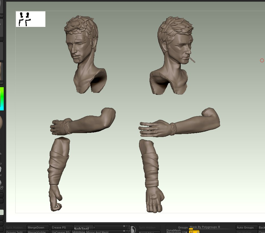The image size is (265, 233).
Task: Click the left sculpted head bust model
Action: click(85, 54)
